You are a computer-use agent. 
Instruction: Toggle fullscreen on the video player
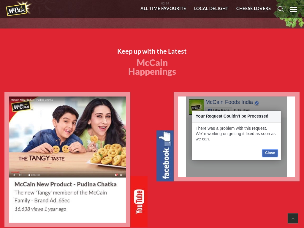tap(121, 175)
